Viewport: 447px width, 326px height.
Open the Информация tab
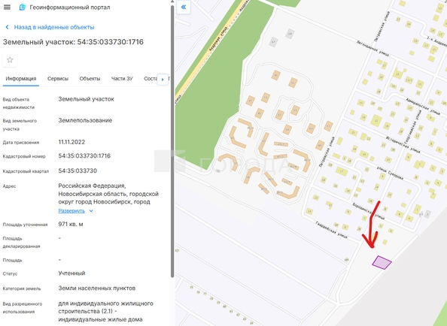(x=21, y=79)
